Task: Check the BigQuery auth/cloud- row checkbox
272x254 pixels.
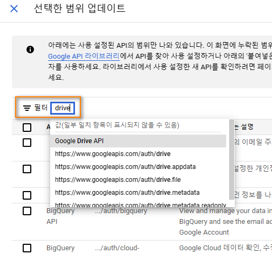Action: click(x=27, y=248)
